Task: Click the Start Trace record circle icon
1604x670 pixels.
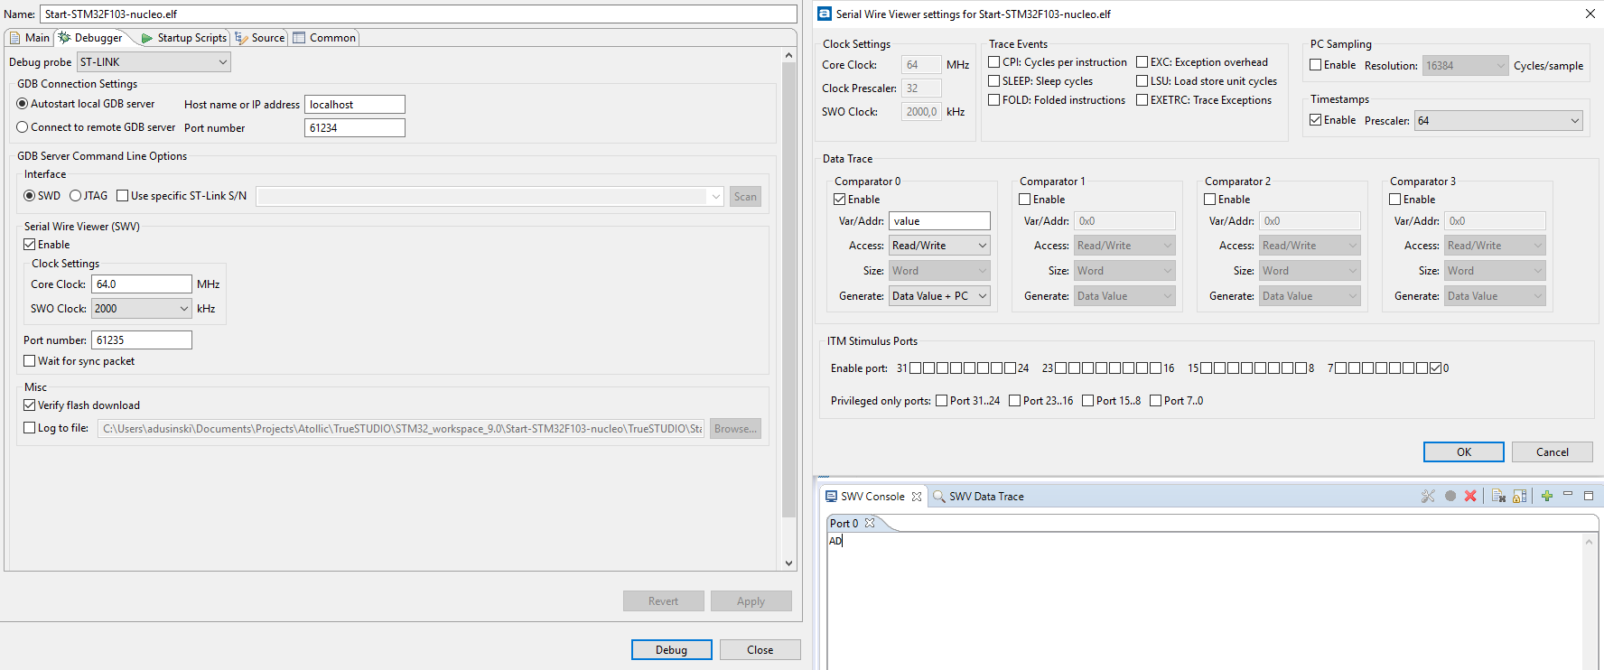Action: click(1450, 496)
